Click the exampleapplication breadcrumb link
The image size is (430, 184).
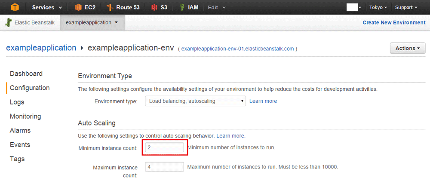point(41,48)
